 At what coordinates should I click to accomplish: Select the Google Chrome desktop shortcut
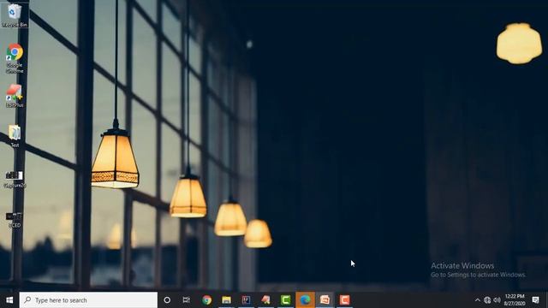click(15, 58)
